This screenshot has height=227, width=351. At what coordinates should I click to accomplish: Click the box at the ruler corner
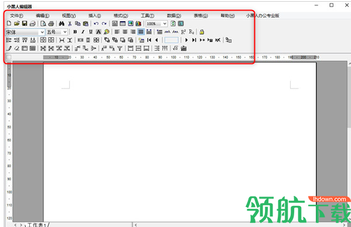9,57
